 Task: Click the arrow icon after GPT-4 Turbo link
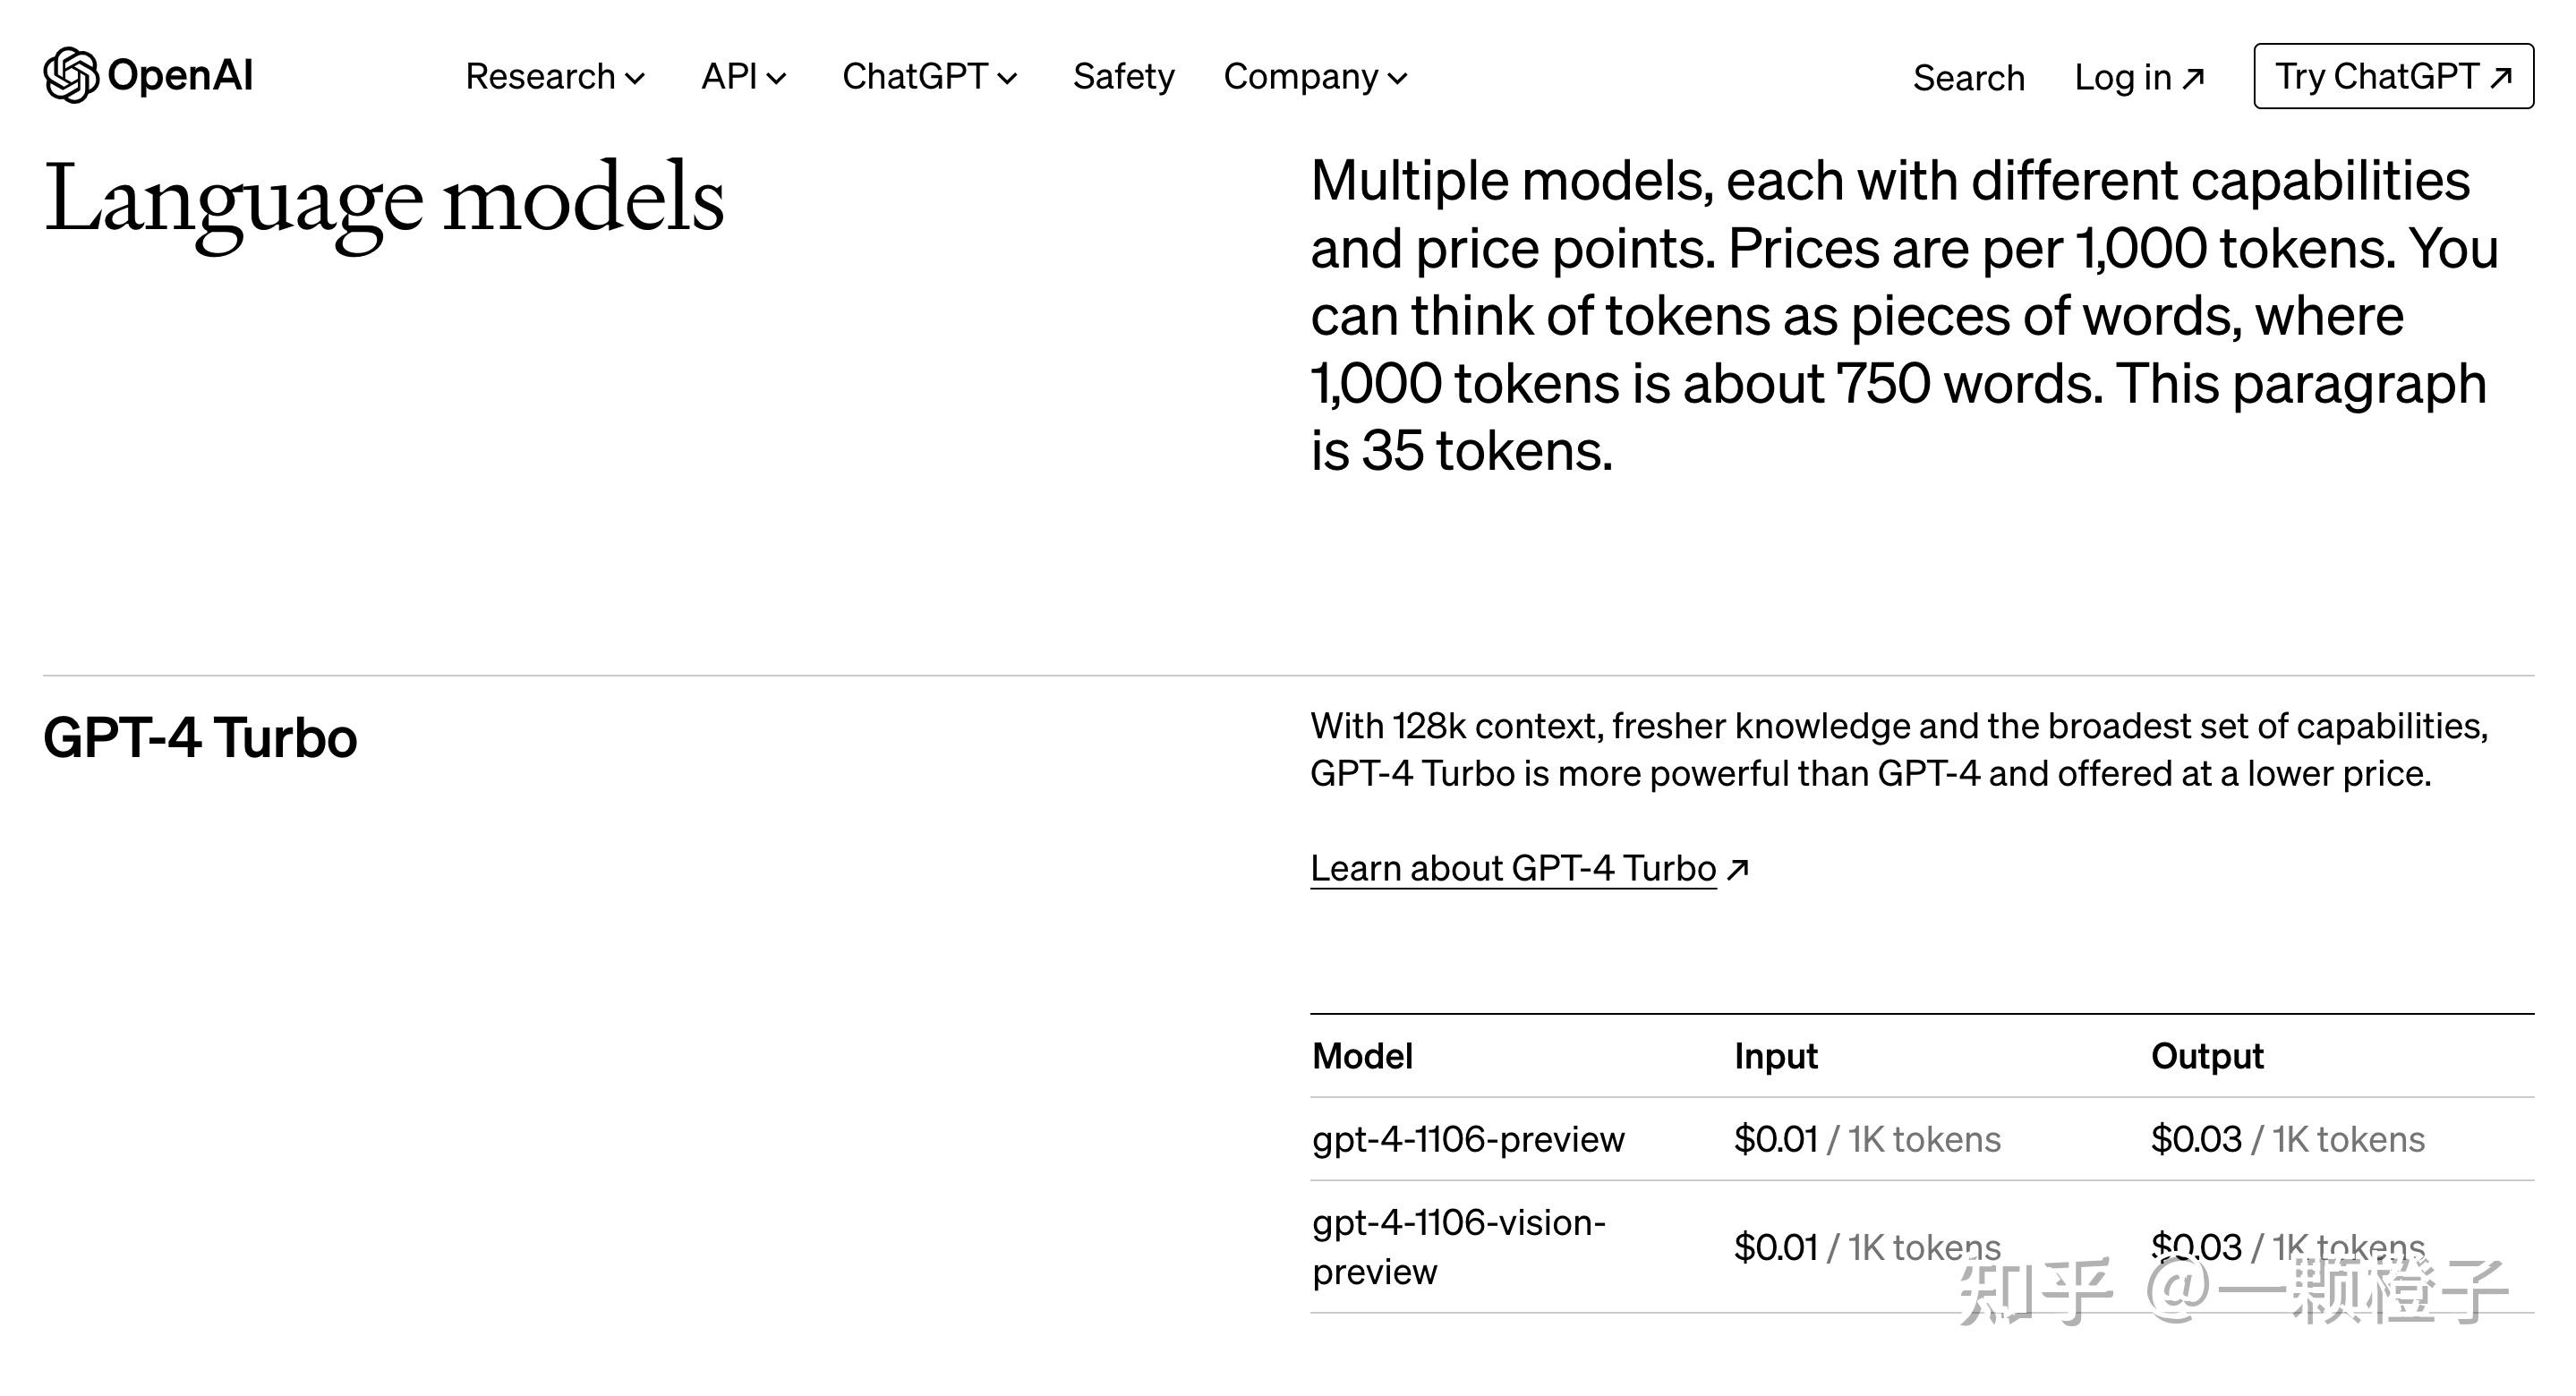pos(1738,868)
